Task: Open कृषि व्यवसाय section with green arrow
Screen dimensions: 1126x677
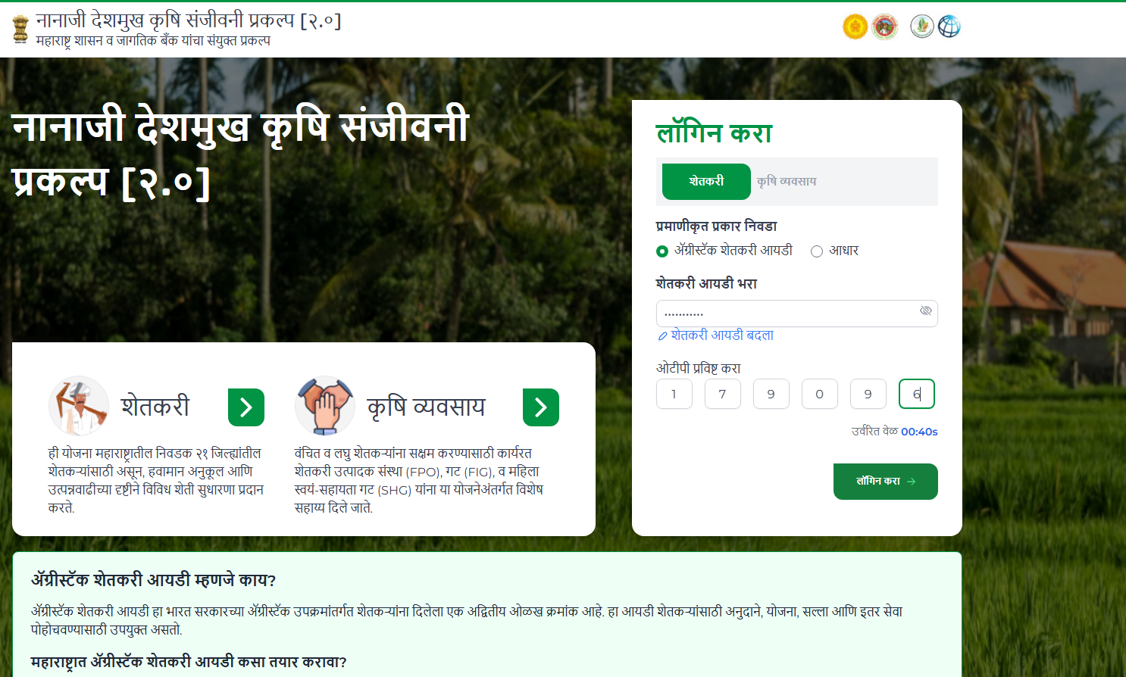Action: pos(541,407)
